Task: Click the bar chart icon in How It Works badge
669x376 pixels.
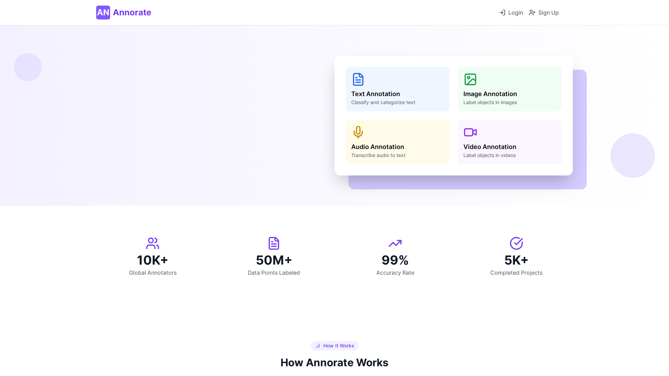Action: [x=317, y=346]
